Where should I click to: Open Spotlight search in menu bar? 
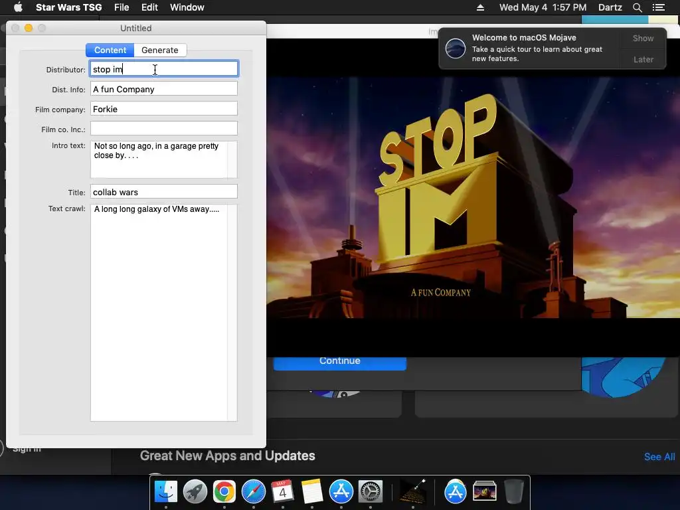click(x=637, y=7)
